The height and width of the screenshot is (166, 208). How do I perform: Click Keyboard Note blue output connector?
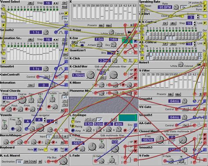(35, 149)
